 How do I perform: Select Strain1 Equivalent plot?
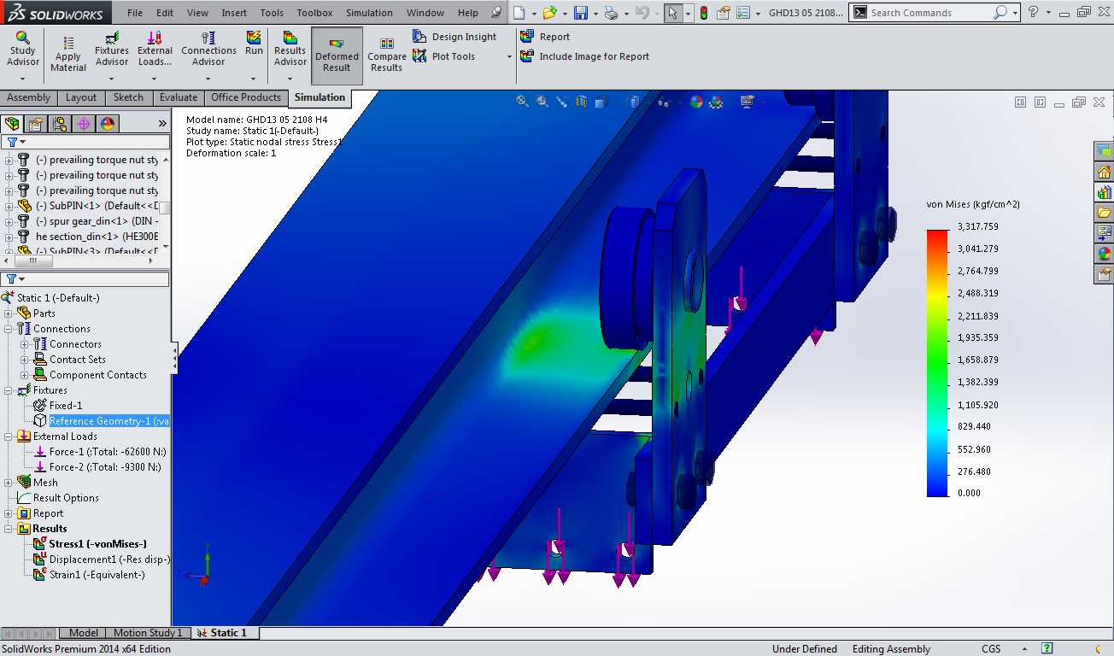click(x=89, y=575)
